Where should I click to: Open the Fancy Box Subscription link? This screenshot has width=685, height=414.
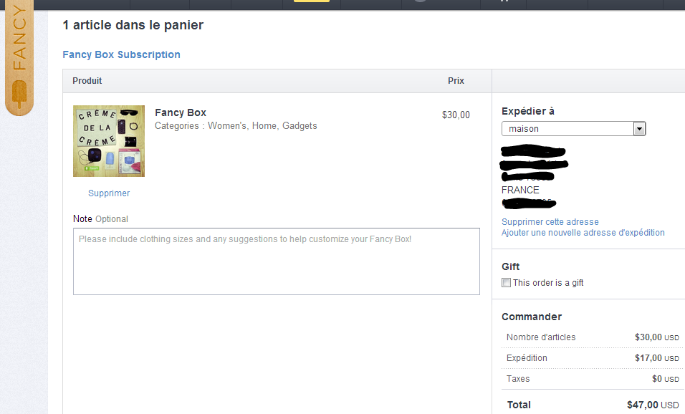pyautogui.click(x=121, y=54)
